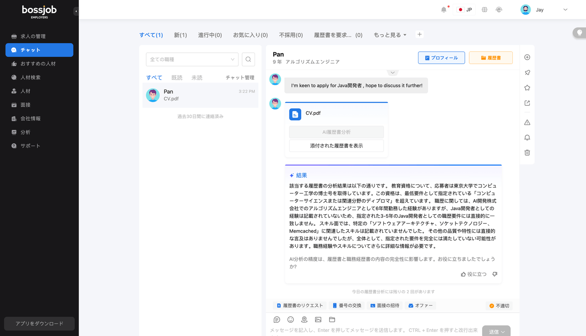Share a location via the pin icon
The width and height of the screenshot is (586, 336).
pos(304,319)
